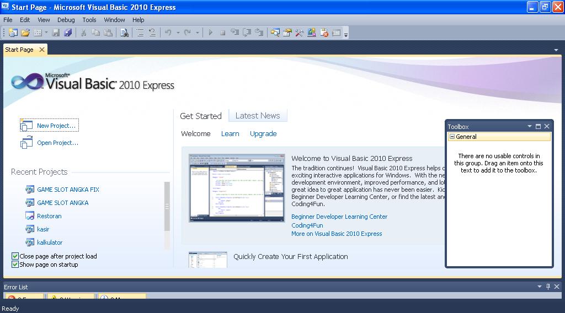Click the icon beside Open Project link
Screen dimensions: 565x313
pyautogui.click(x=26, y=143)
